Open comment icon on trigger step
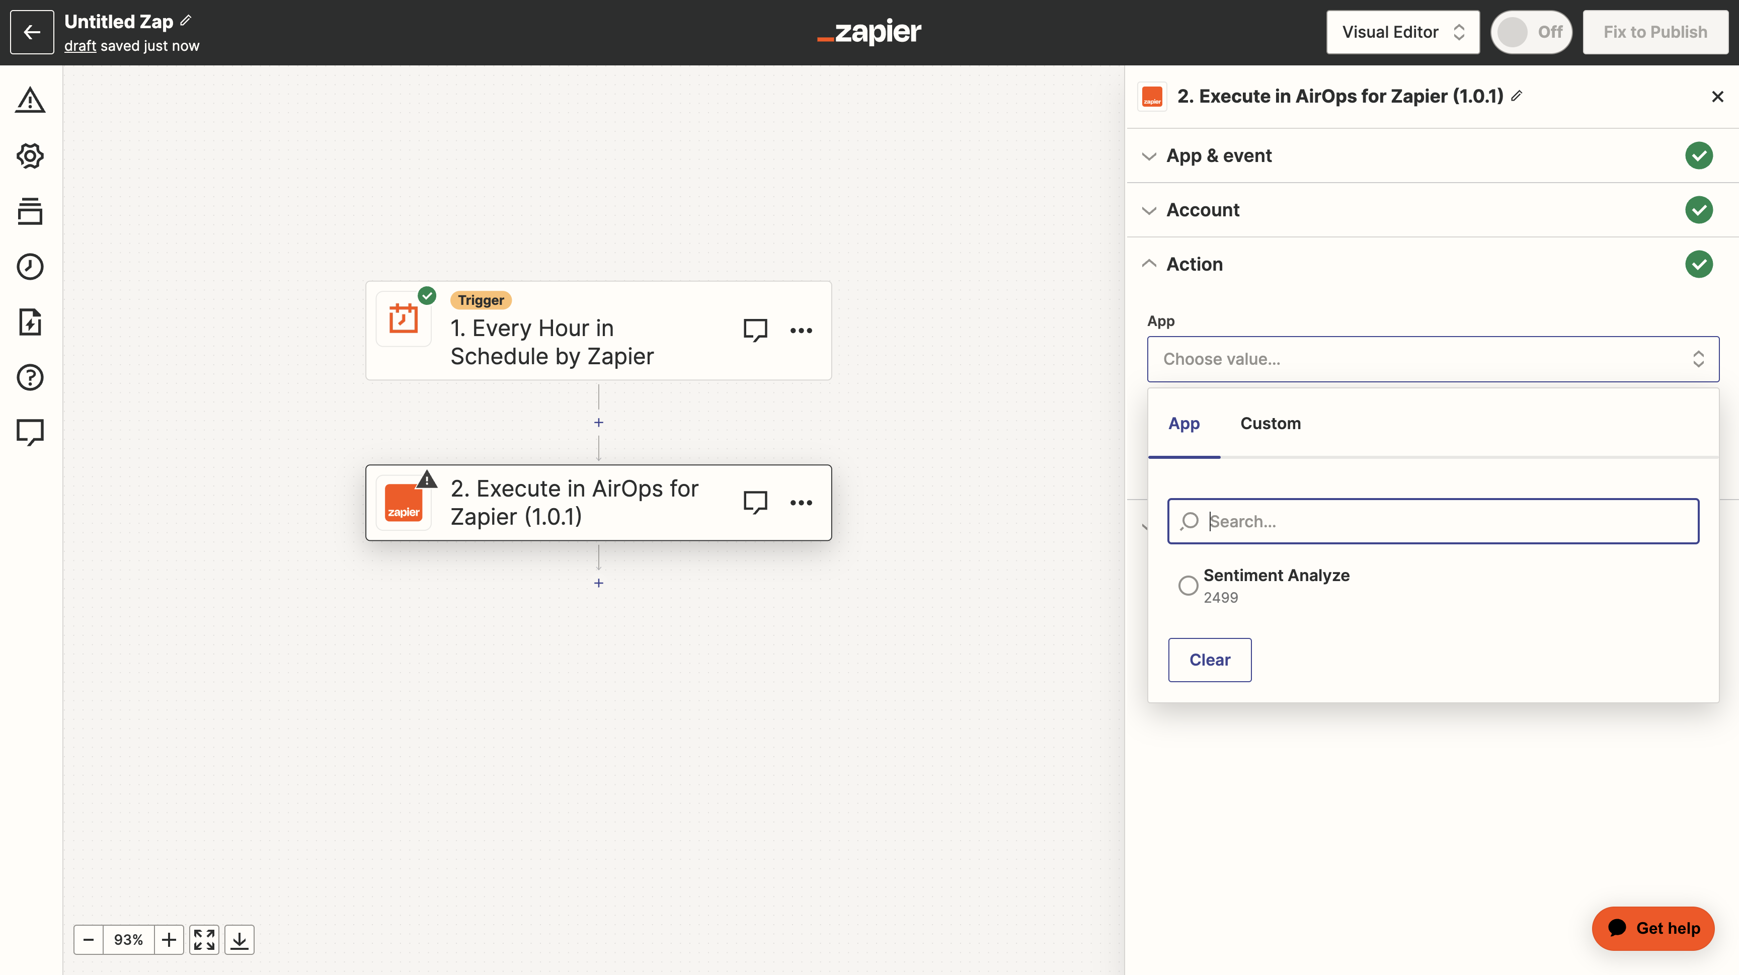 point(755,330)
